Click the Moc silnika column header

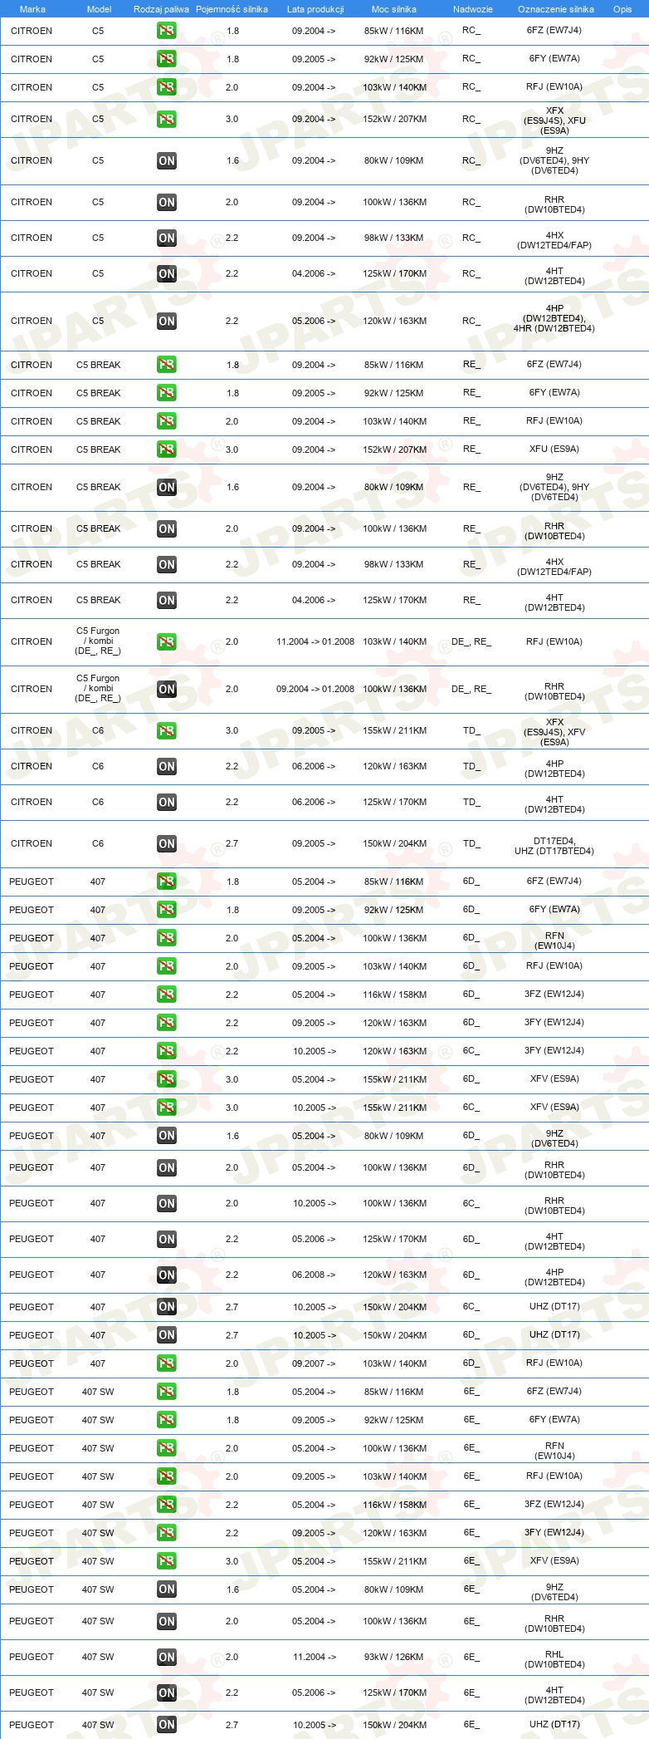[x=394, y=9]
